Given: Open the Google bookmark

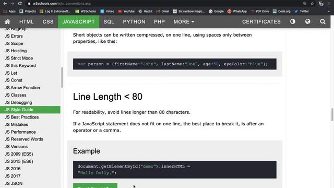Looking at the screenshot, I should [x=216, y=11].
